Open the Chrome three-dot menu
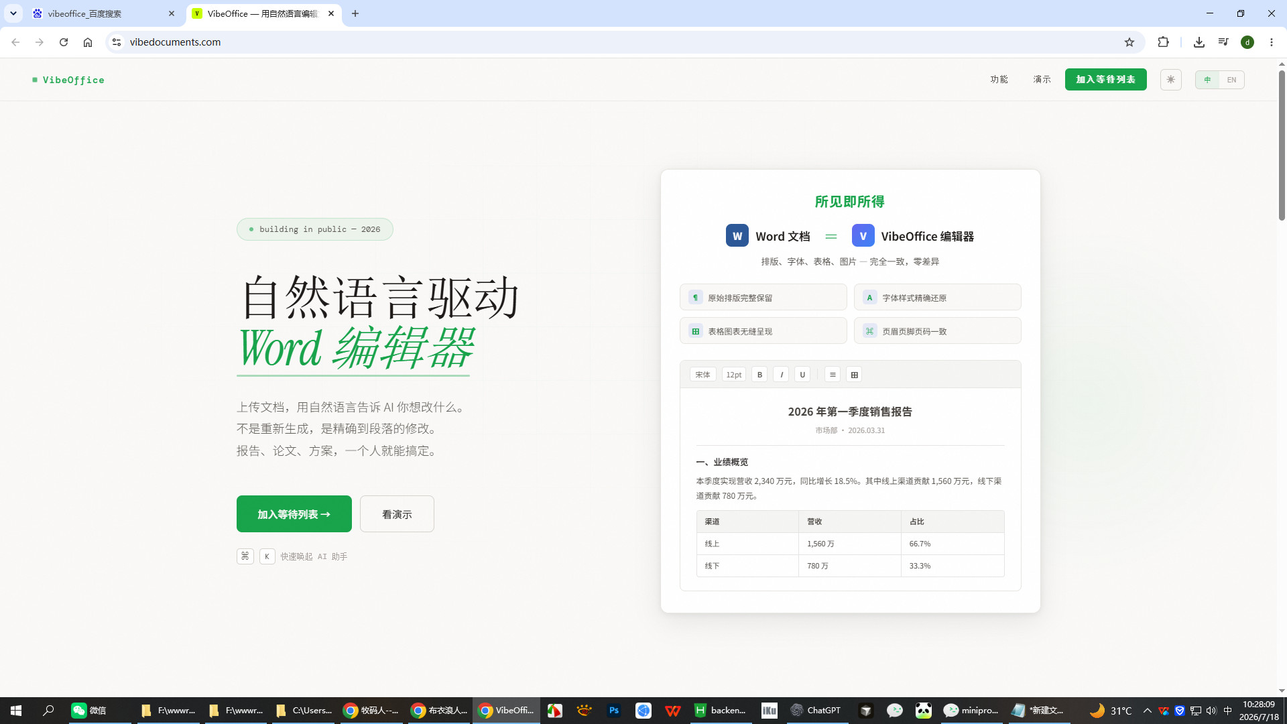 pyautogui.click(x=1272, y=42)
